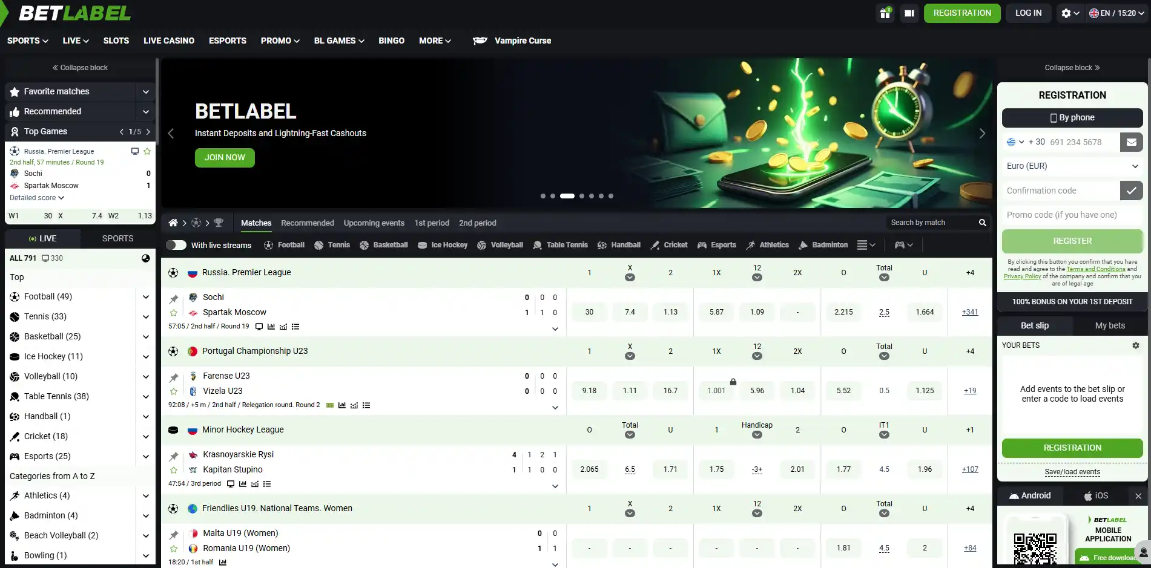The image size is (1151, 568).
Task: Switch to the Upcoming events tab
Action: (374, 223)
